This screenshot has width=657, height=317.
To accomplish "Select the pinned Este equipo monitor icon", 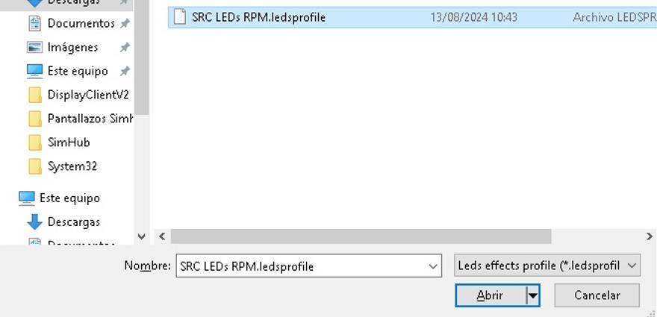I will [x=34, y=71].
